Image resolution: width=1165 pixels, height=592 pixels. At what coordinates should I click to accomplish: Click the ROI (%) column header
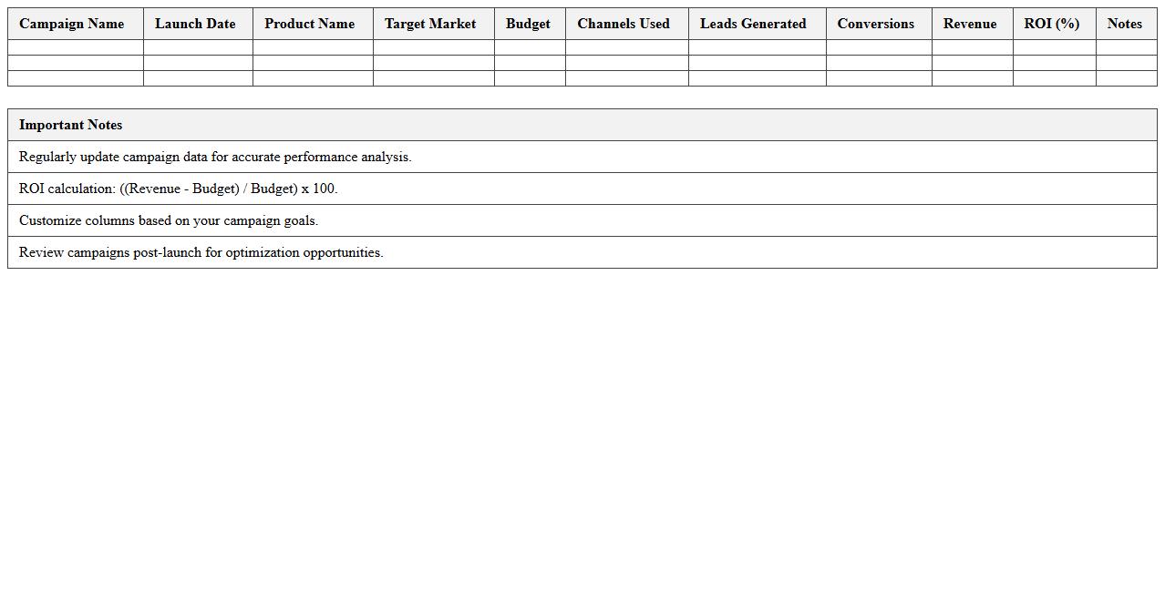click(x=1054, y=24)
